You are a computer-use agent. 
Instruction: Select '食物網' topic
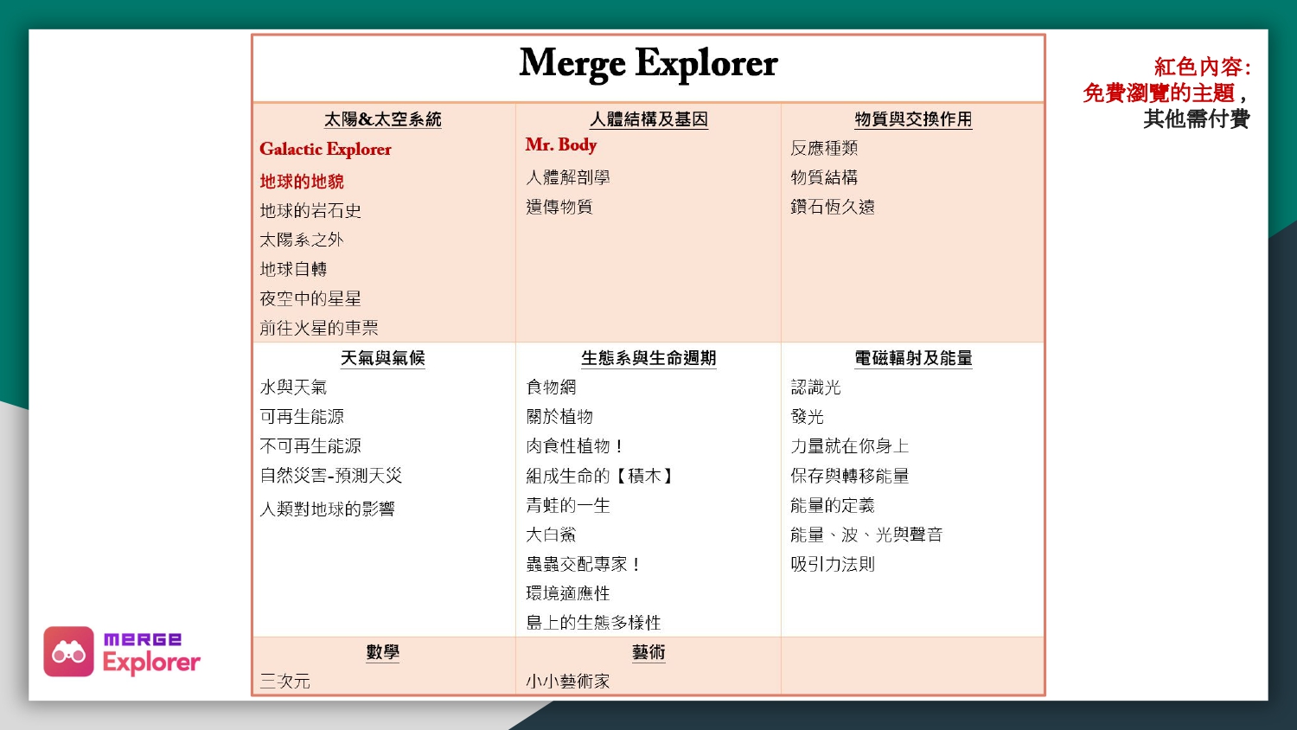pos(551,388)
